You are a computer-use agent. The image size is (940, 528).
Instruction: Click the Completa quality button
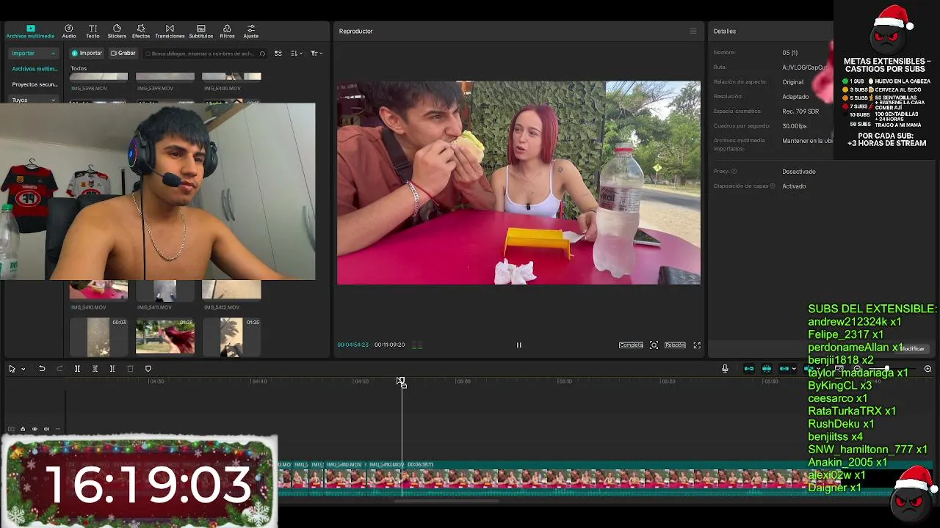(x=631, y=345)
